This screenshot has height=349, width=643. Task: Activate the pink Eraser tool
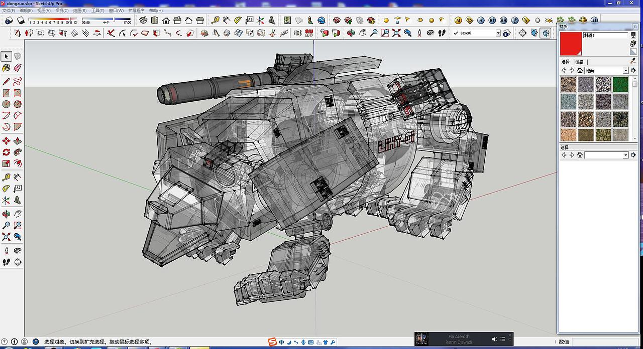pyautogui.click(x=18, y=68)
